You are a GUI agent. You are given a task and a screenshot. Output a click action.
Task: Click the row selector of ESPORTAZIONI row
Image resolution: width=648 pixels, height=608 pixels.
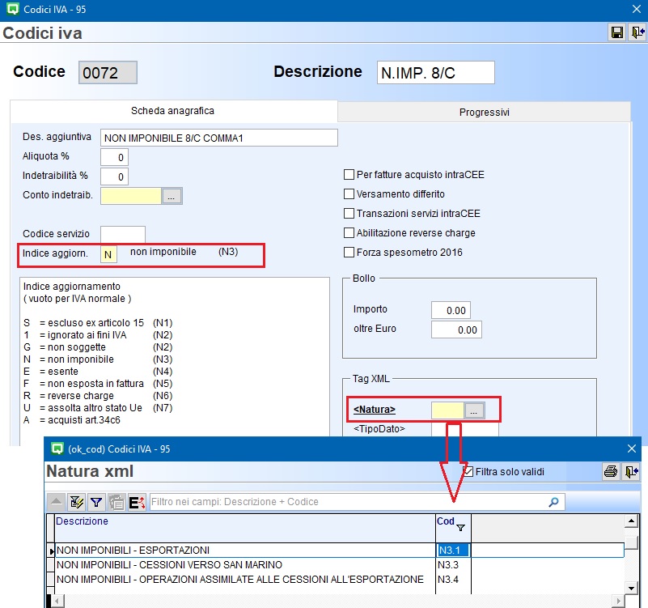(51, 551)
